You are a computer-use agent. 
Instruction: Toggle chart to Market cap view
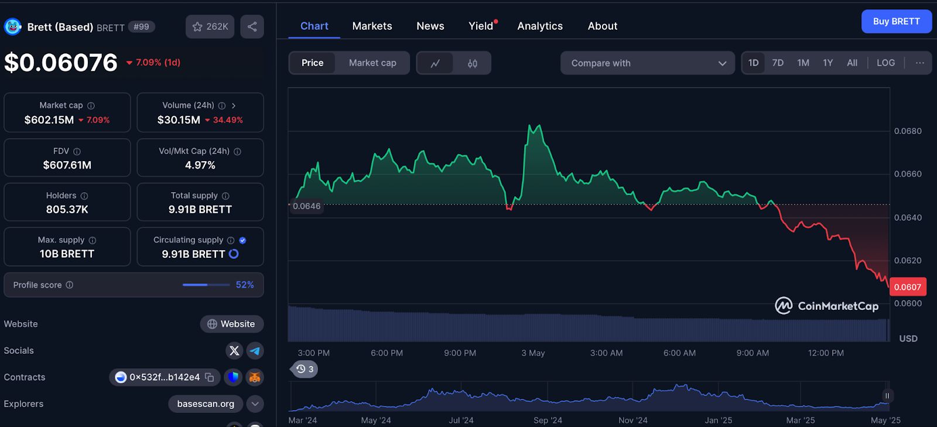point(372,63)
